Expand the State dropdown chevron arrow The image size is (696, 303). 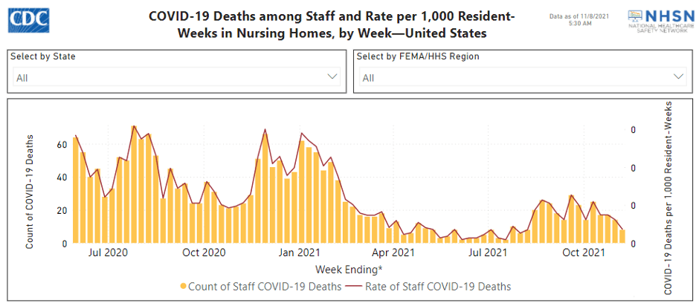pyautogui.click(x=332, y=77)
